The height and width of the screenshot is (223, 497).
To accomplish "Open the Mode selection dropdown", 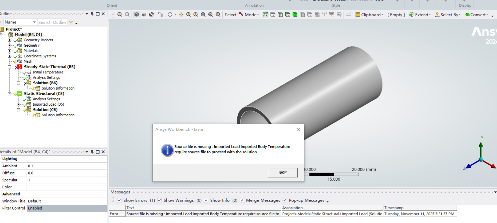I will (249, 15).
